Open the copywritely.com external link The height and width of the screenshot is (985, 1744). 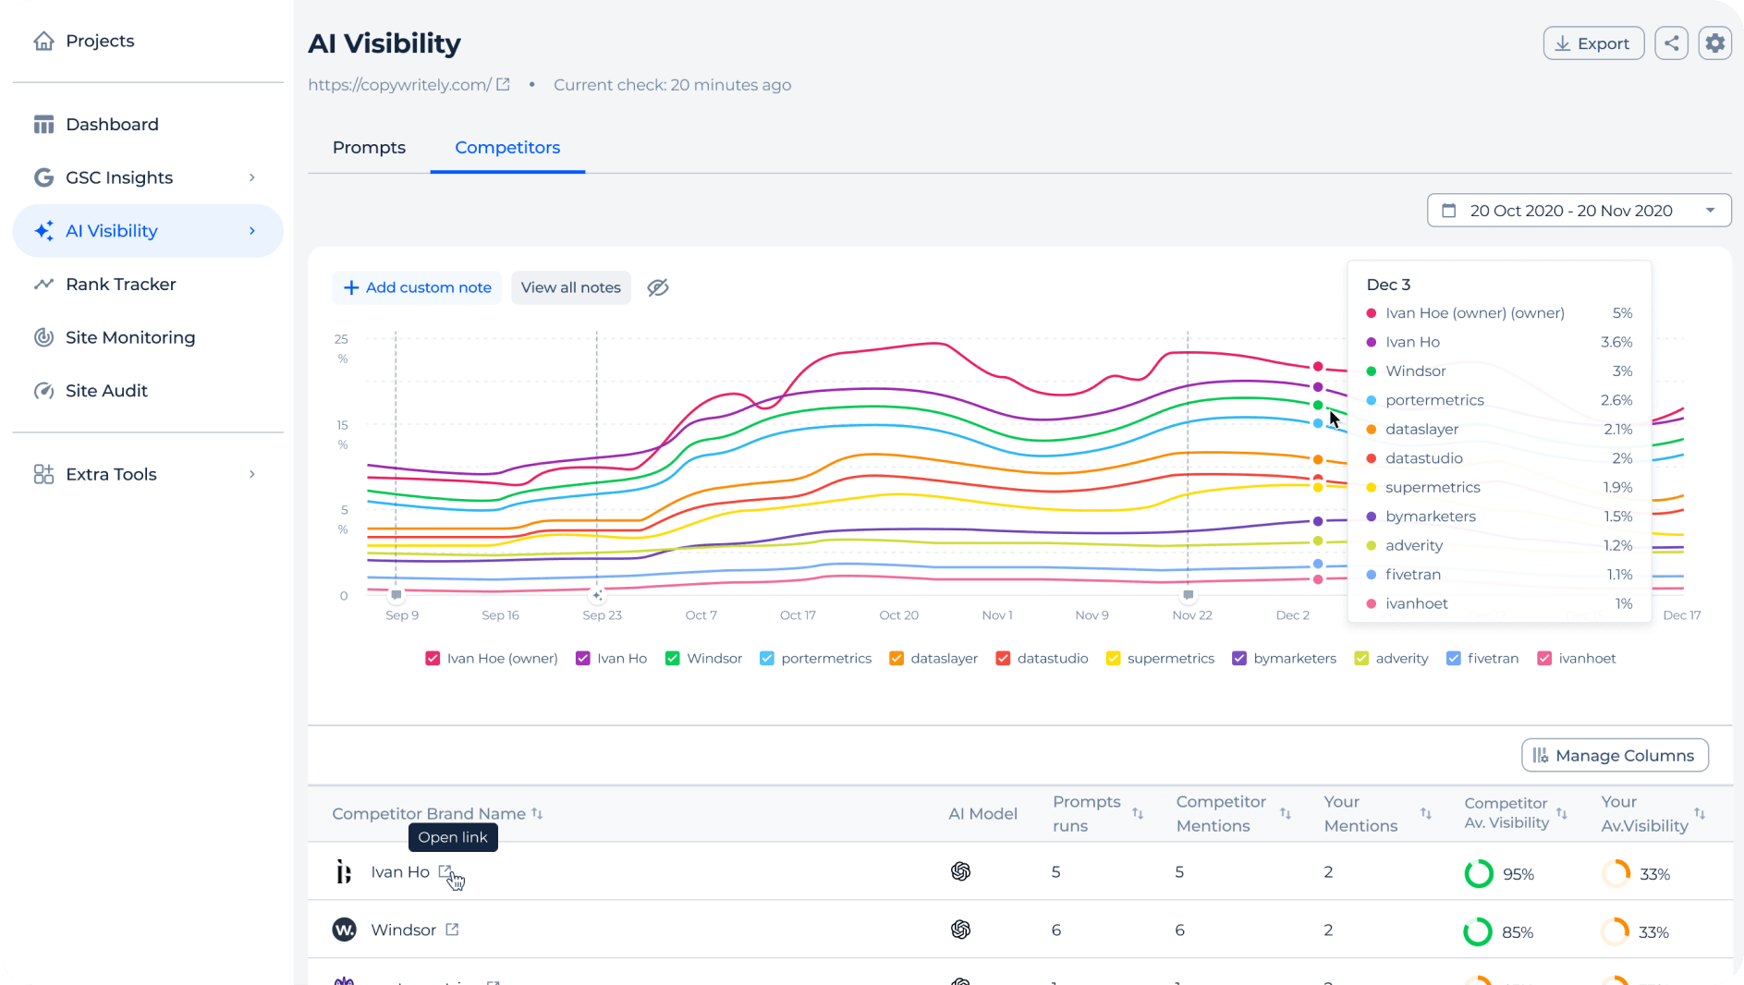click(x=503, y=84)
